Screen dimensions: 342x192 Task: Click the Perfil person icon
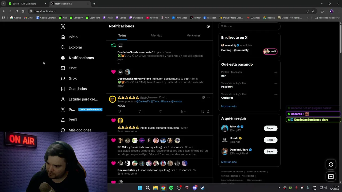pos(63,120)
